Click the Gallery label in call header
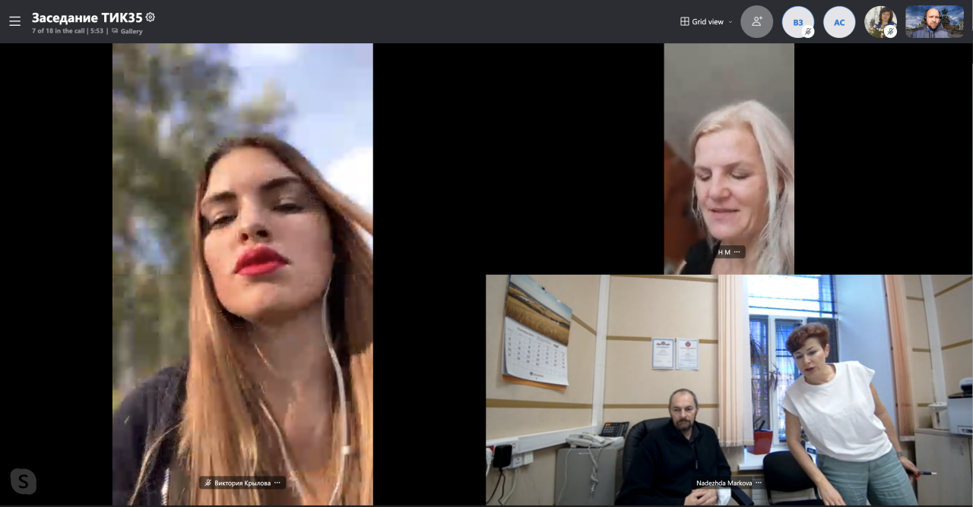The height and width of the screenshot is (507, 973). (x=132, y=31)
